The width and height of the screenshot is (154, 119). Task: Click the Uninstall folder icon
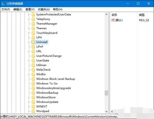tap(33, 42)
